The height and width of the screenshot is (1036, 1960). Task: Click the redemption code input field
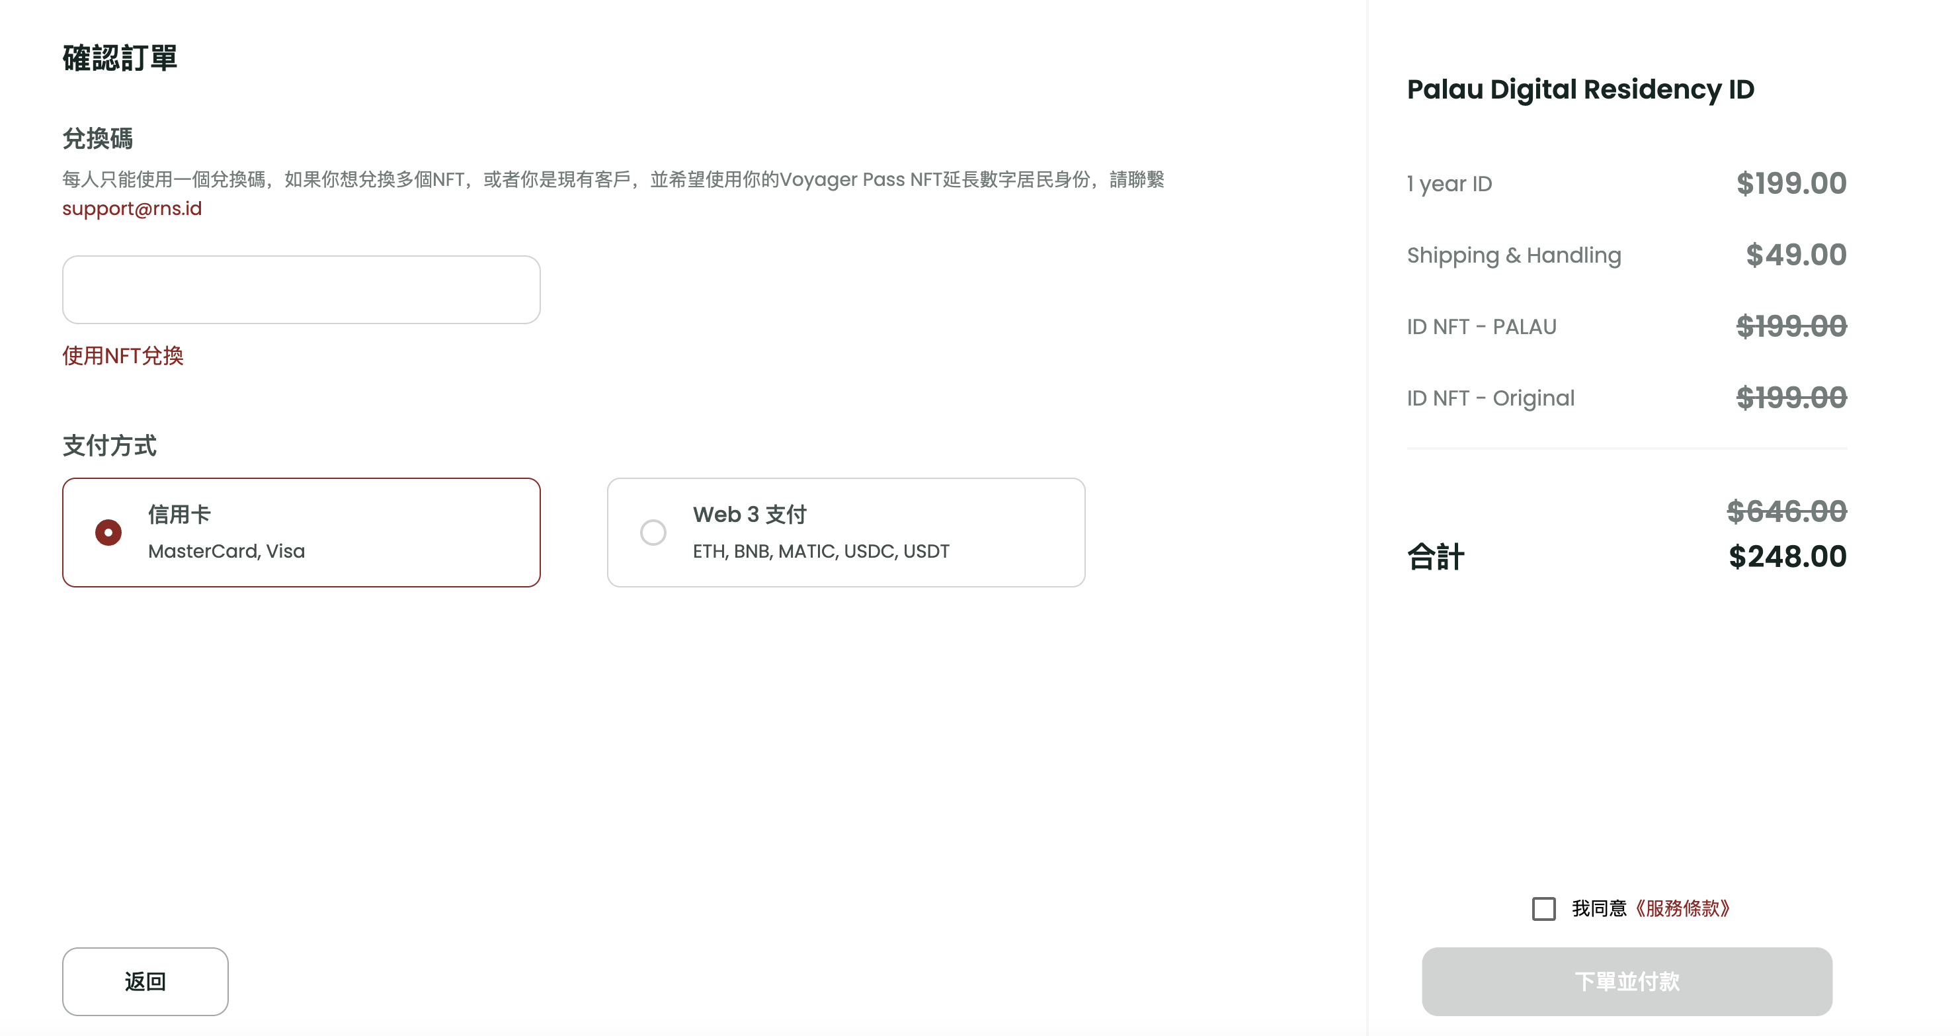[x=302, y=289]
